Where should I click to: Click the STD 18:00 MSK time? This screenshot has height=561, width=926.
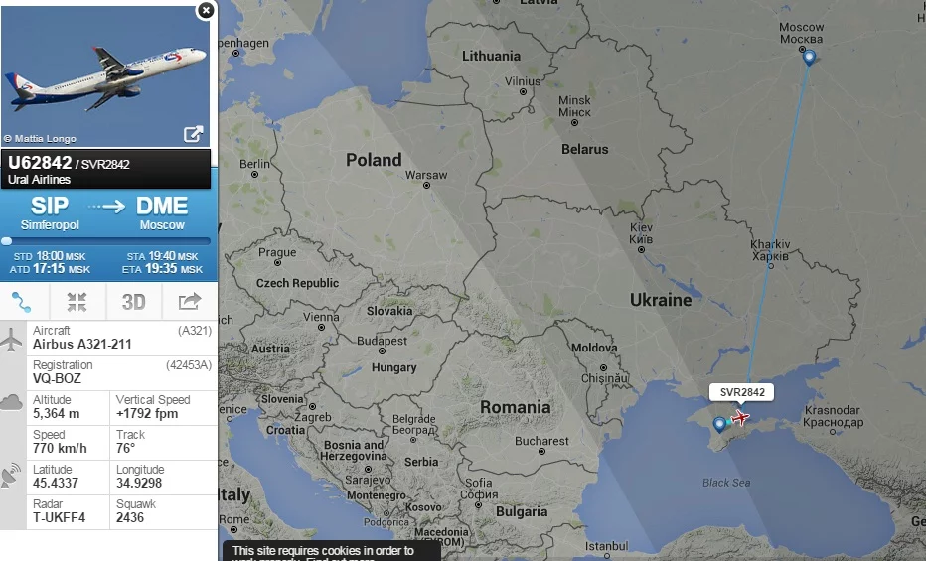click(50, 256)
